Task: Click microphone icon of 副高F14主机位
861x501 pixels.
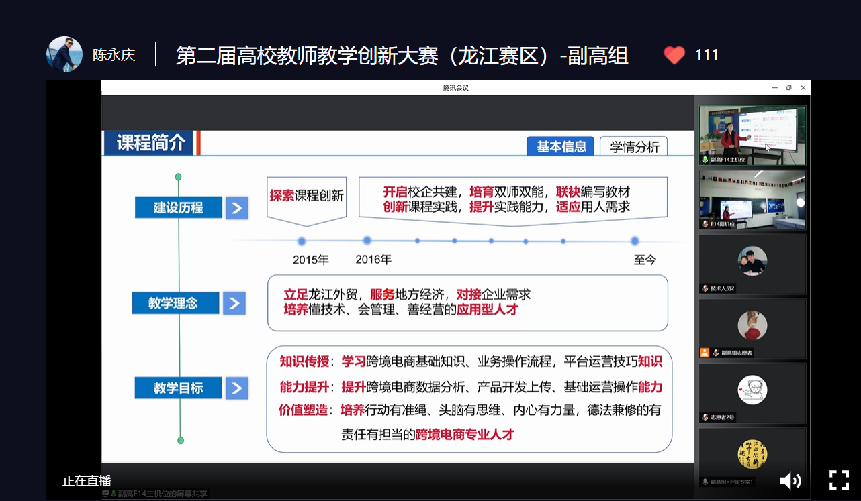Action: (x=705, y=160)
